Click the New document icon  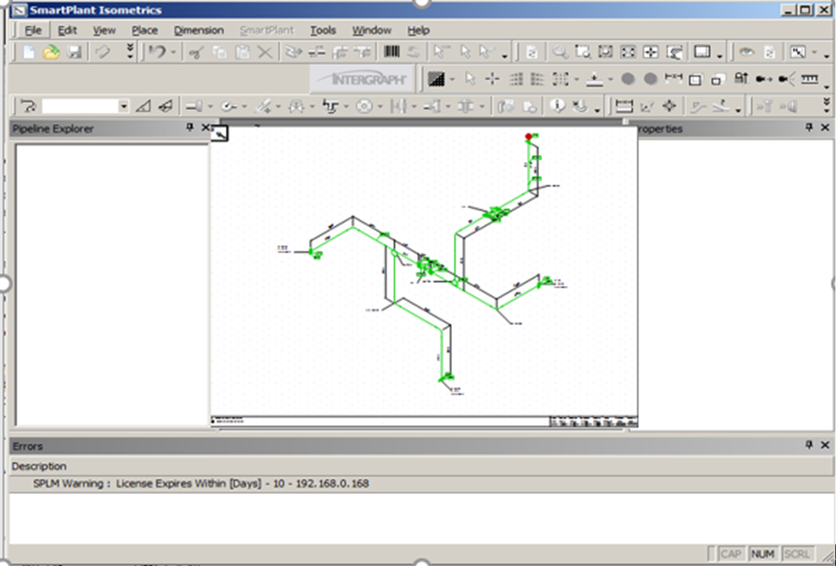click(x=29, y=52)
